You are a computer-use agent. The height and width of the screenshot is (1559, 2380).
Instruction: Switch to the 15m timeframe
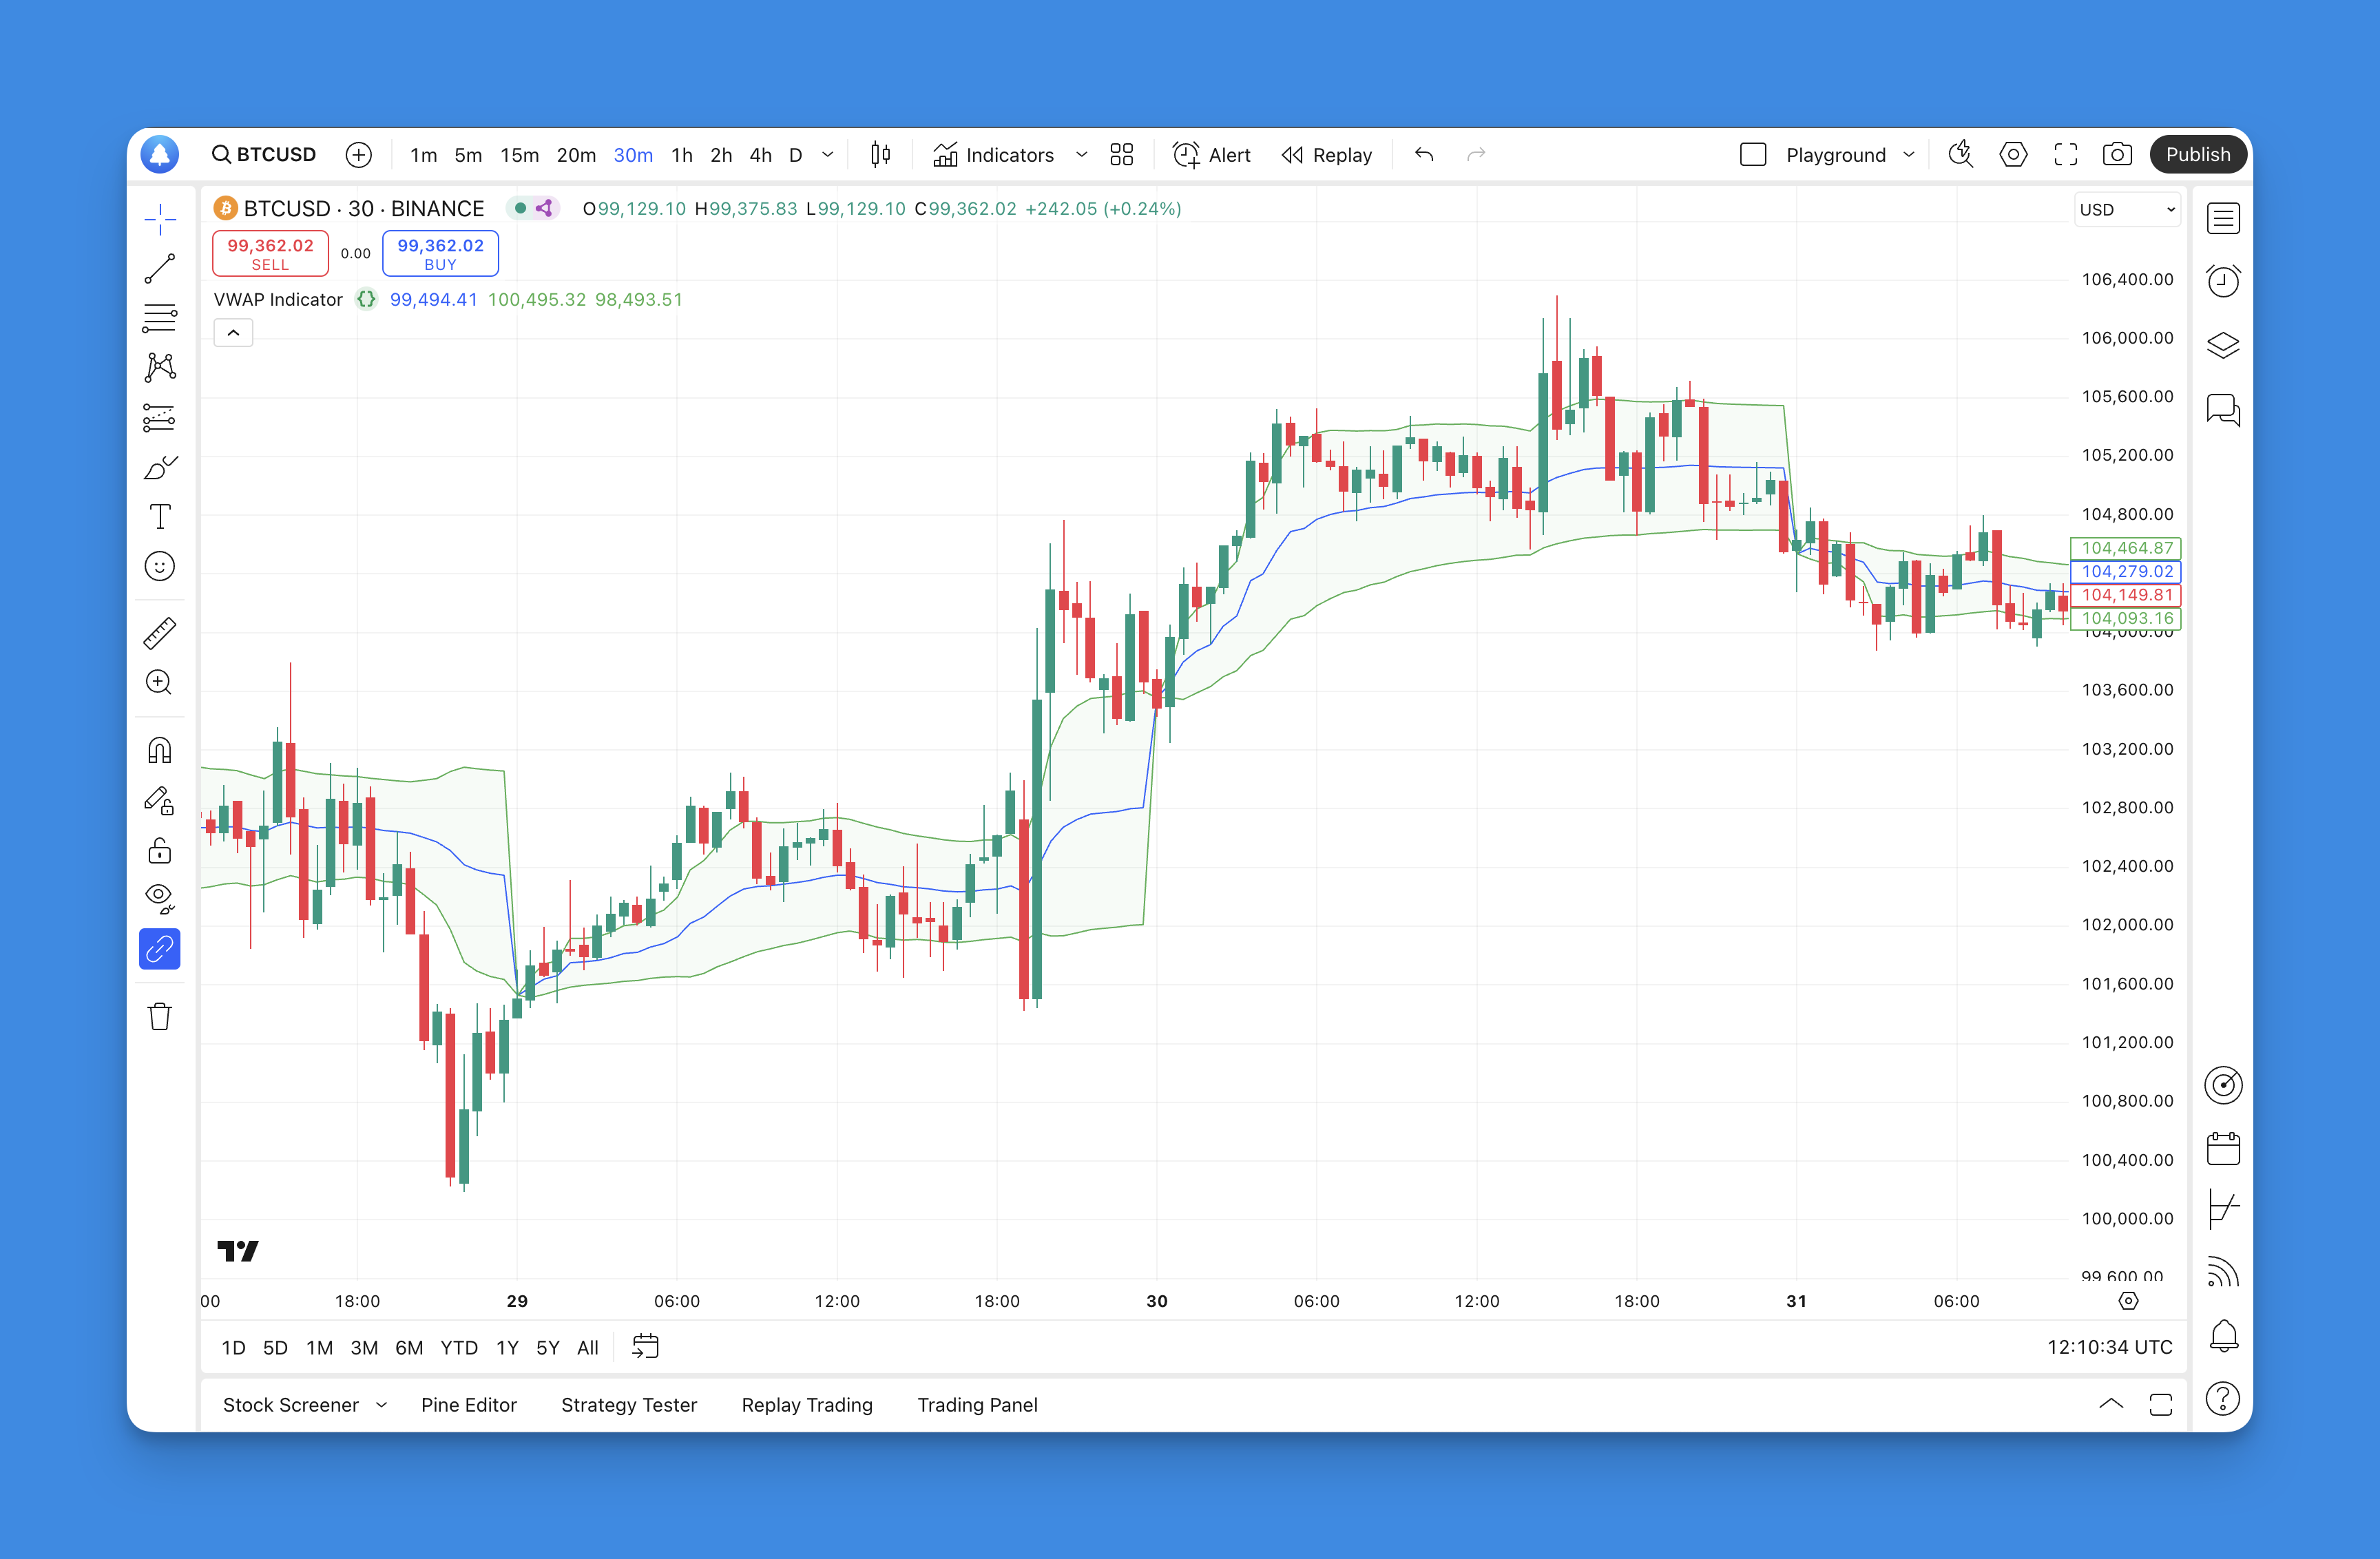[519, 155]
